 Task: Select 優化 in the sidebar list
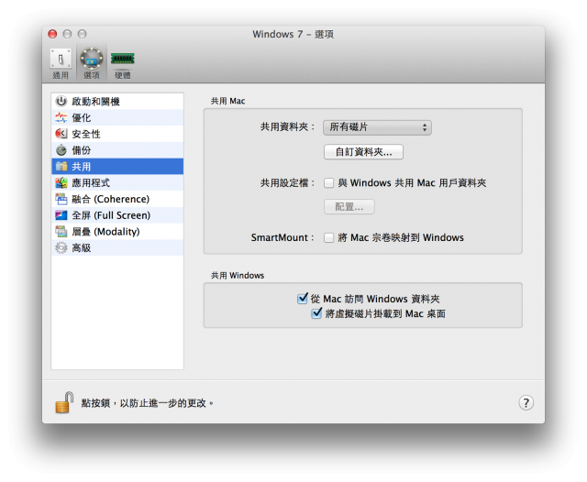pos(117,117)
